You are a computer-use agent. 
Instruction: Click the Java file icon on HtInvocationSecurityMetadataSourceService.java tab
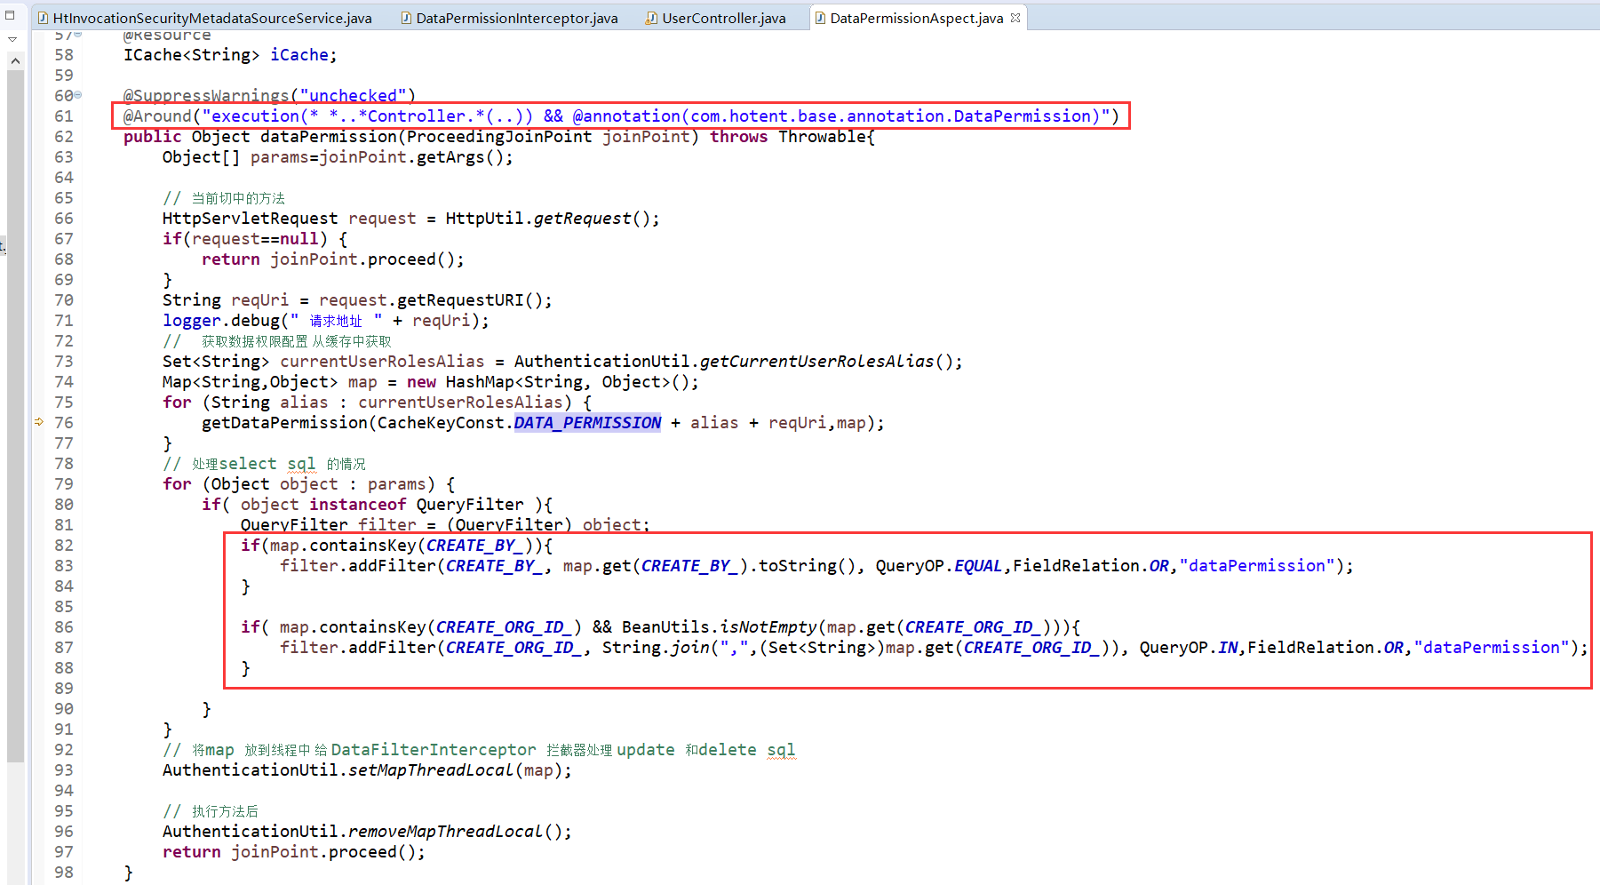pos(44,18)
